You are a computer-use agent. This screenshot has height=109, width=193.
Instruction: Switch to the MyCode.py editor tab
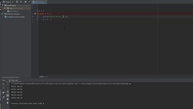tap(40, 2)
